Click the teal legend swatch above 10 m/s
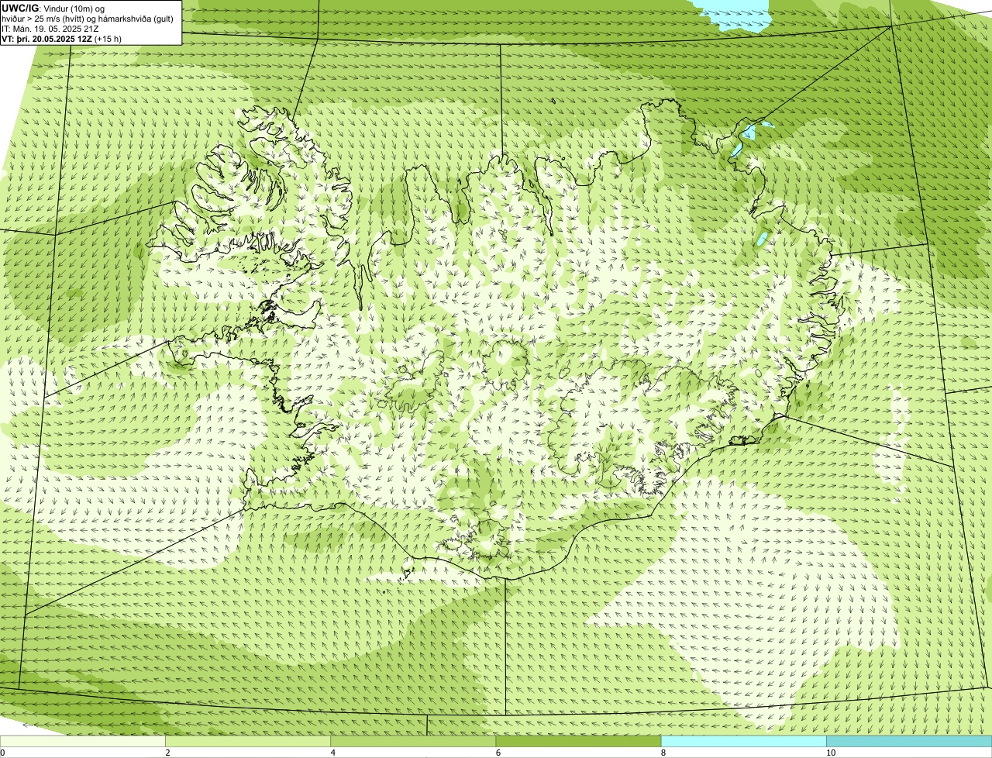 point(909,741)
